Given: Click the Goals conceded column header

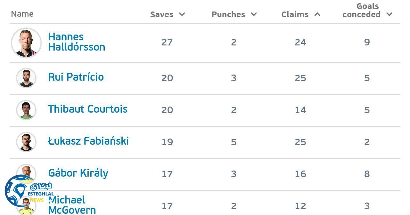Looking at the screenshot, I should click(x=362, y=11).
